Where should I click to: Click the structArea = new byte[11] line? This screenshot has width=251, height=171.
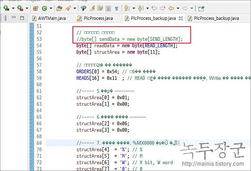coord(118,52)
